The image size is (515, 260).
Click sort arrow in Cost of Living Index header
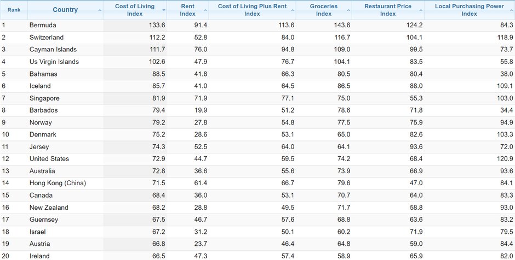(x=163, y=10)
